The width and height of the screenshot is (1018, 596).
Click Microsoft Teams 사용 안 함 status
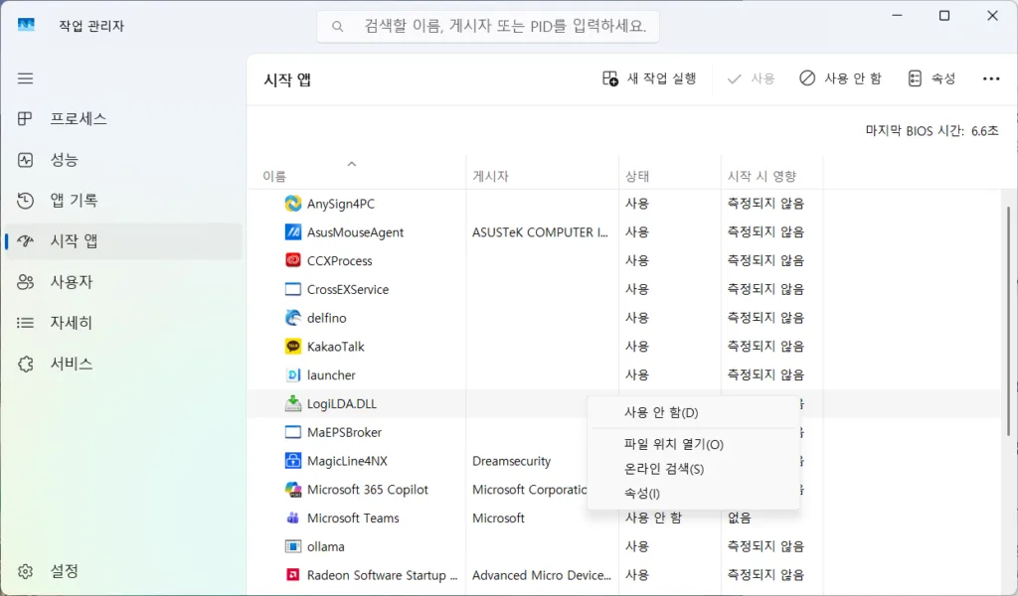pos(653,519)
